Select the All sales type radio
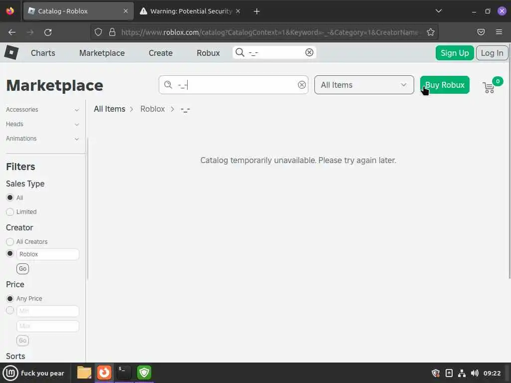The height and width of the screenshot is (383, 511). [x=10, y=197]
